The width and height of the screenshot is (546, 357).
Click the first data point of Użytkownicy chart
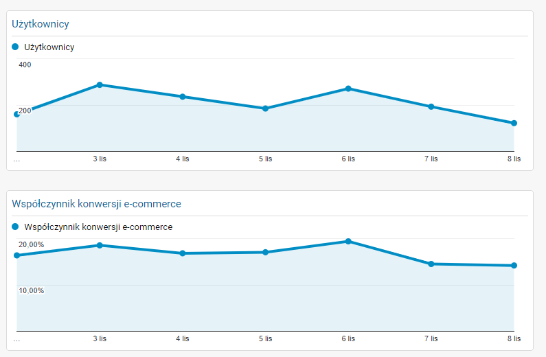tap(17, 114)
